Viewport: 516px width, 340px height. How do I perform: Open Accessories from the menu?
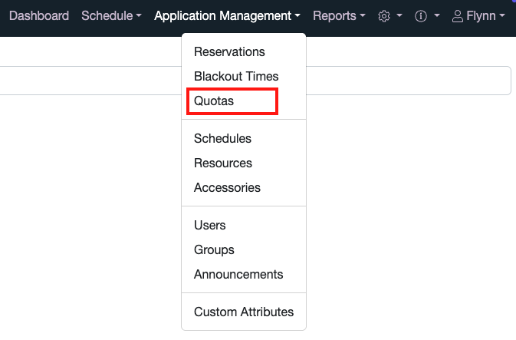coord(244,187)
